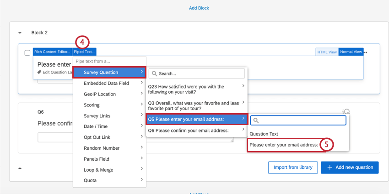This screenshot has width=389, height=194.
Task: Expand the Embedded Data Field submenu
Action: point(109,83)
